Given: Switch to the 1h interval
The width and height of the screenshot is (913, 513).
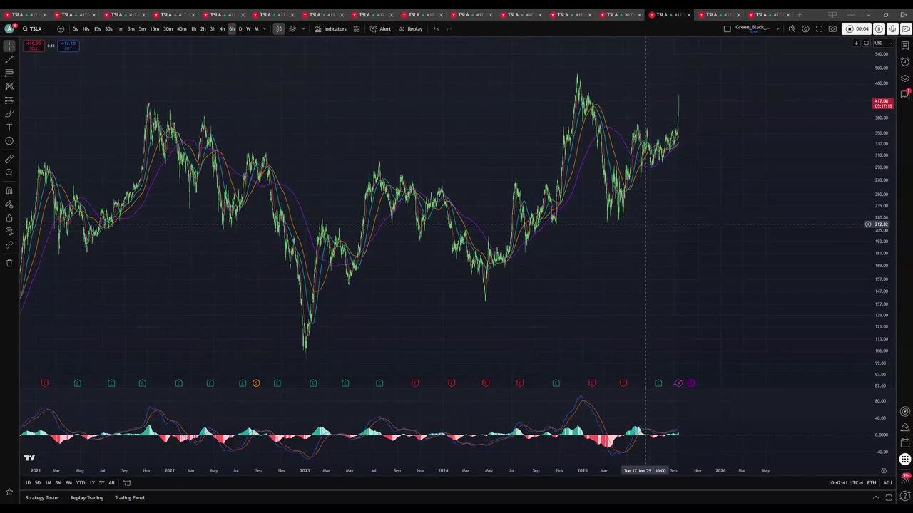Looking at the screenshot, I should coord(193,28).
